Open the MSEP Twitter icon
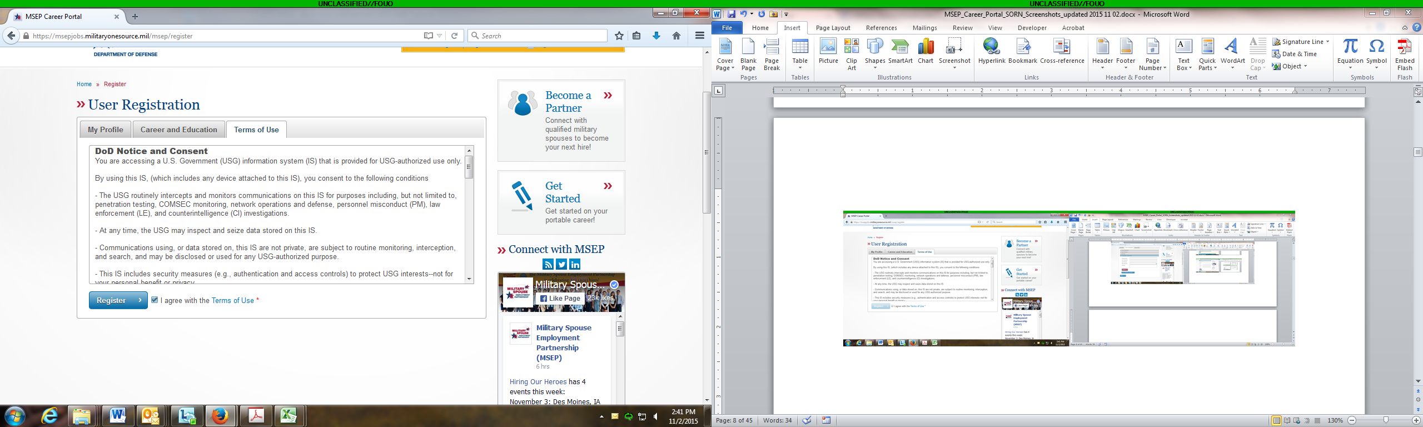The width and height of the screenshot is (1423, 427). pos(561,265)
